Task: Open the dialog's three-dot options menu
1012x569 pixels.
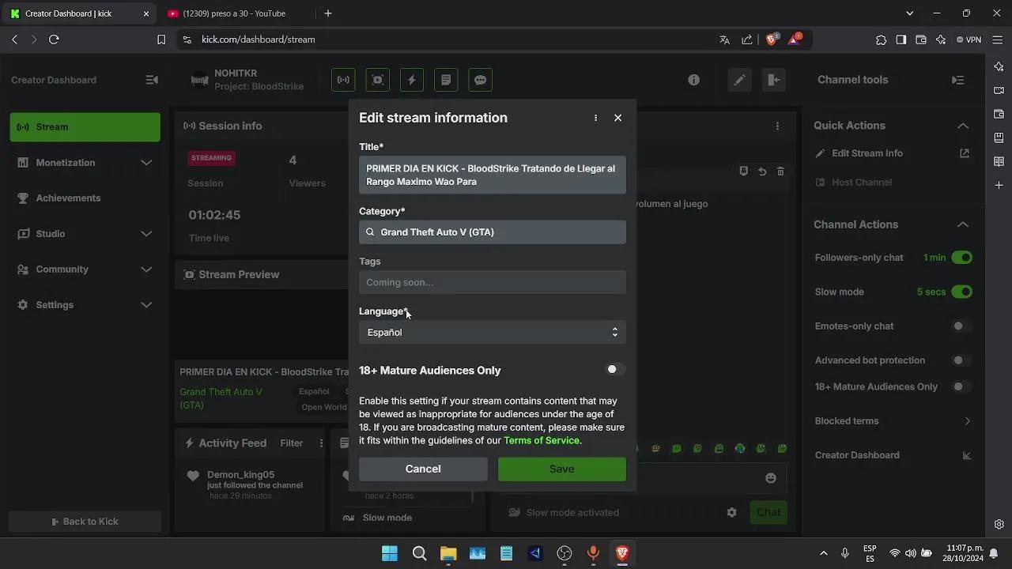Action: (x=595, y=118)
